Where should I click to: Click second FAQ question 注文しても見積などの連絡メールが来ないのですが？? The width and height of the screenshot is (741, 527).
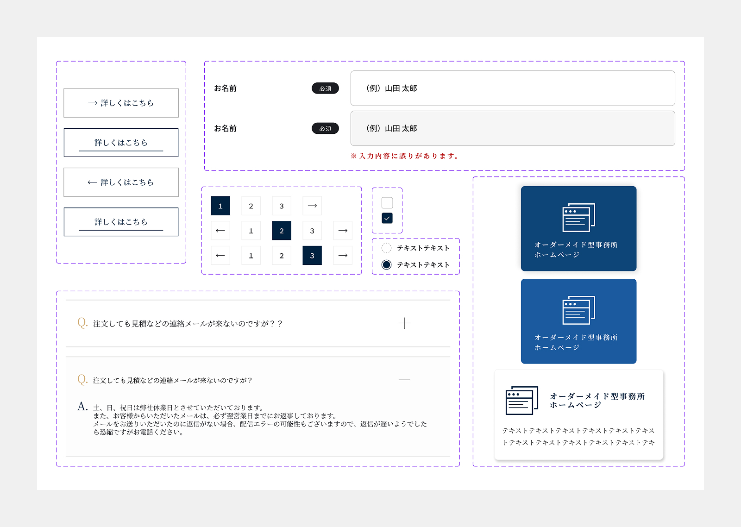173,380
